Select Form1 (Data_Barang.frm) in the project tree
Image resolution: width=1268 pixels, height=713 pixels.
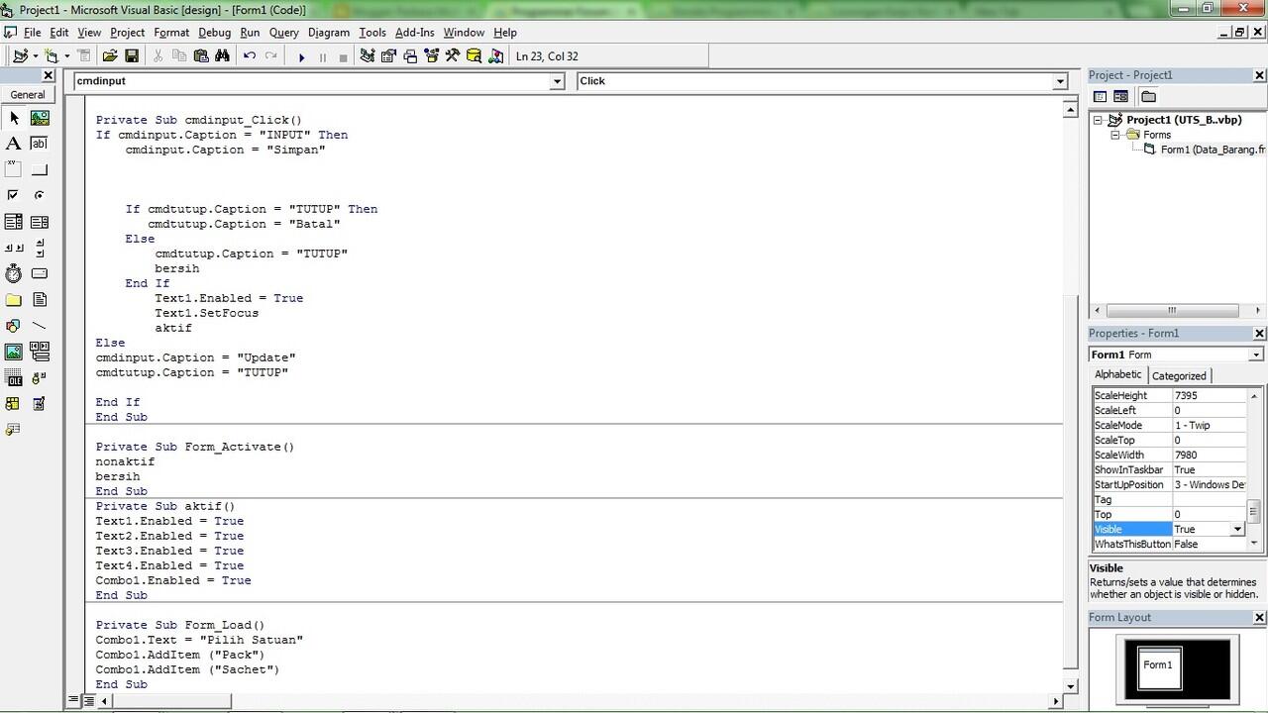click(1213, 150)
